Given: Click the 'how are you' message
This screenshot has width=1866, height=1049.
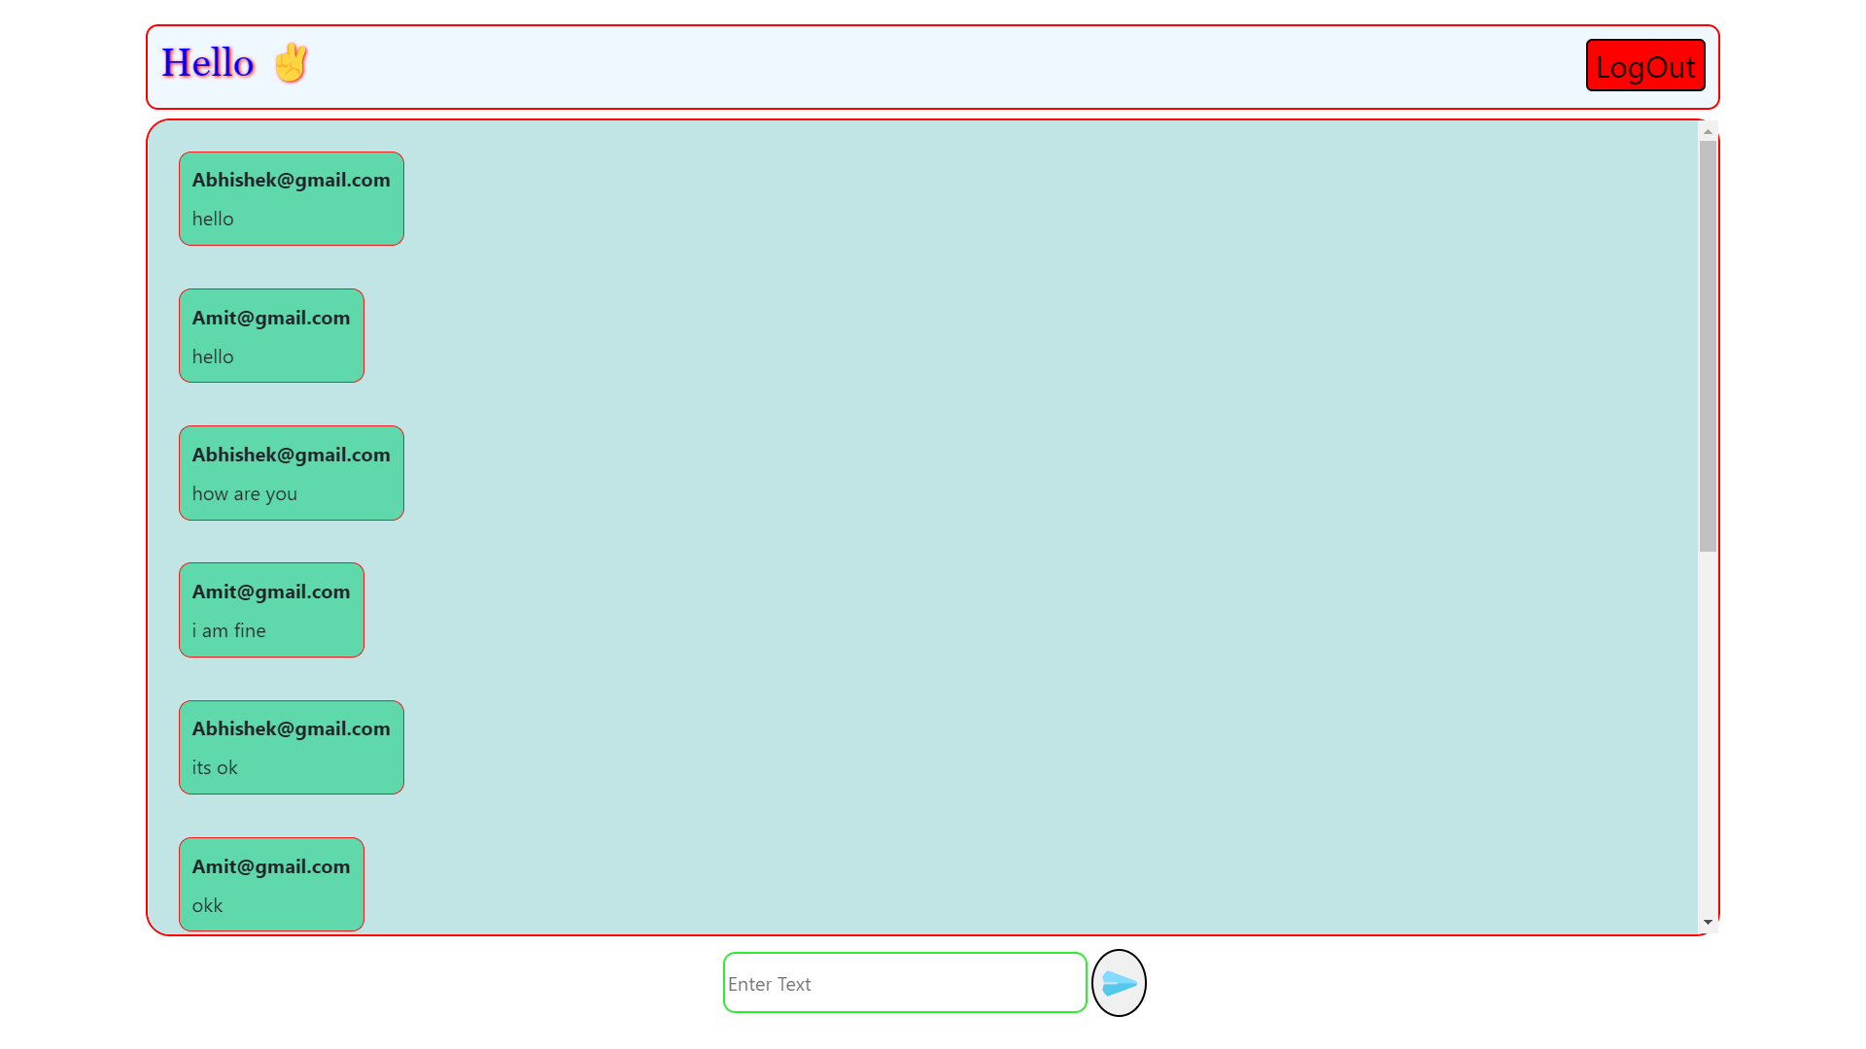Looking at the screenshot, I should pyautogui.click(x=245, y=494).
